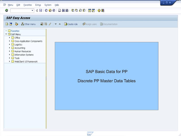Click the Print icon
181x136 pixels.
[59, 10]
